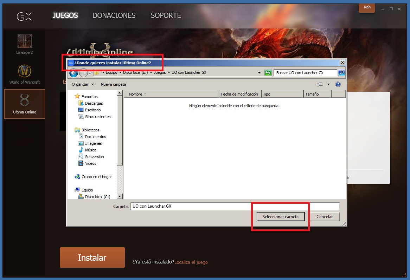Click the greyed forward navigation arrow
The image size is (410, 280).
83,73
